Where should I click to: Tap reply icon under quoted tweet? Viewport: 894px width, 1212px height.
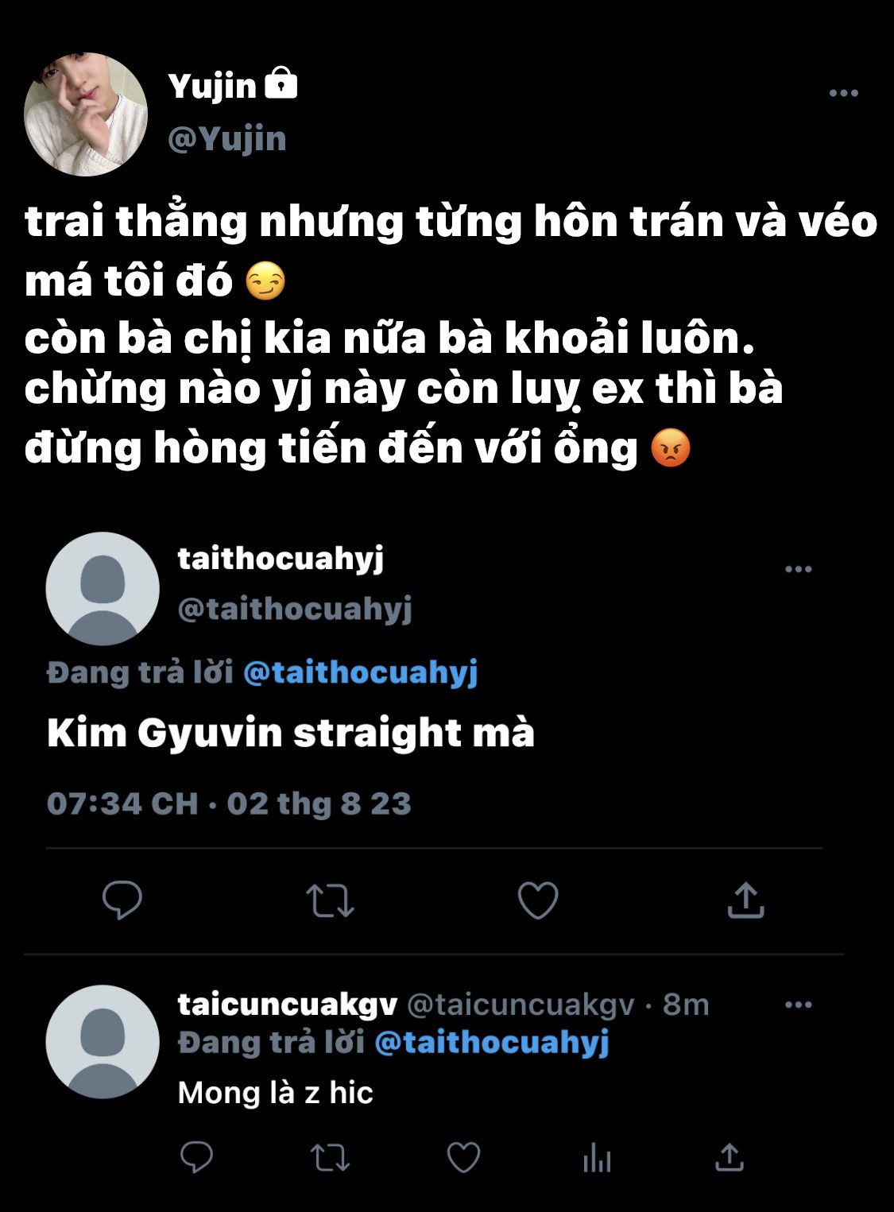tap(122, 900)
